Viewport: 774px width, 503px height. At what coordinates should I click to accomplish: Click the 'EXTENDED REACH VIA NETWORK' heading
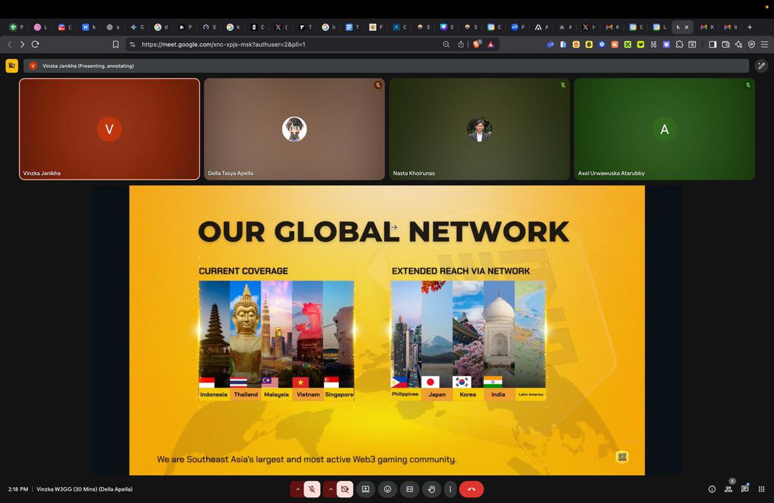point(461,271)
